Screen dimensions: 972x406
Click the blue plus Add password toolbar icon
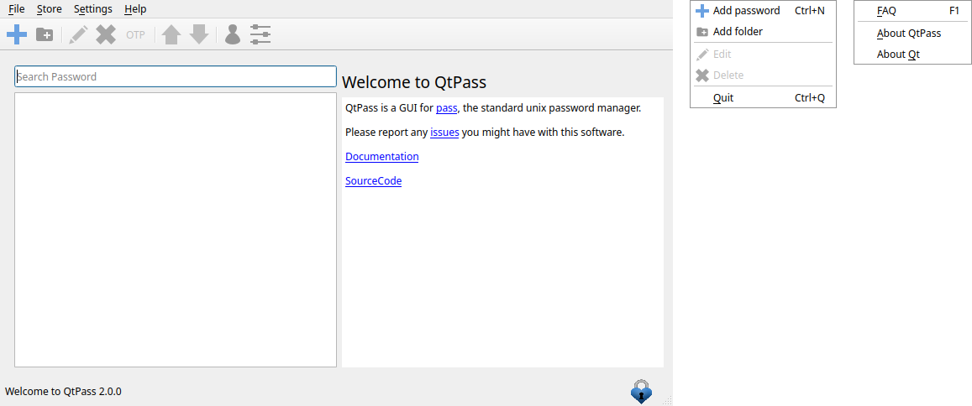(17, 34)
